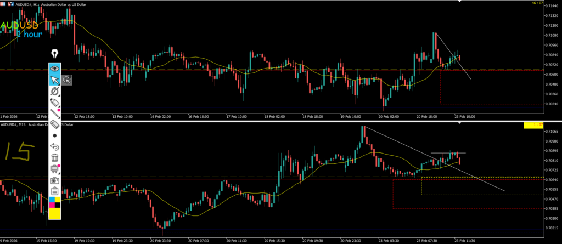Click the pen nib icon above the toolbar
The image size is (562, 244).
tap(55, 54)
